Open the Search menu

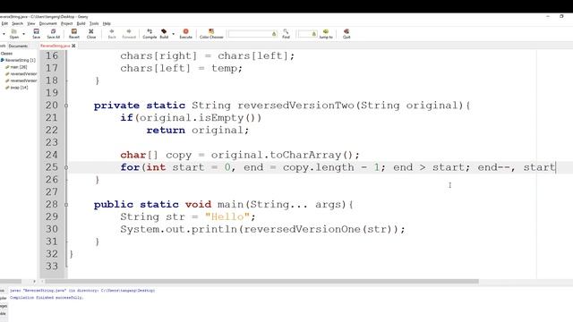pyautogui.click(x=17, y=23)
